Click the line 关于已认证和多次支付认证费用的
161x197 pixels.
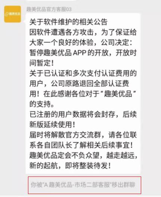83,73
